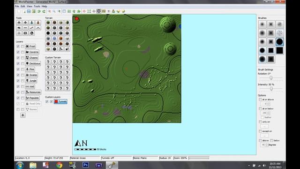Screen dimensions: 300x169
Task: Choose the selected solid black circle brush
Action: pyautogui.click(x=279, y=42)
